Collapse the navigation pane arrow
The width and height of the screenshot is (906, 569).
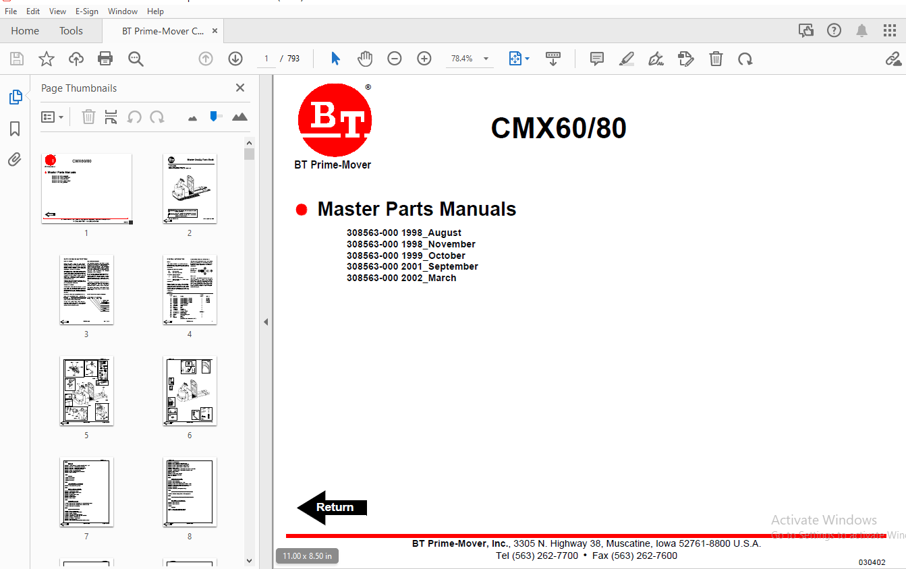pyautogui.click(x=266, y=322)
